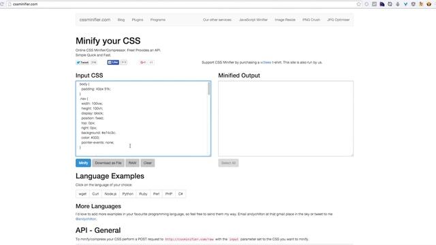Click the rightmost brown extension icon

[x=429, y=4]
